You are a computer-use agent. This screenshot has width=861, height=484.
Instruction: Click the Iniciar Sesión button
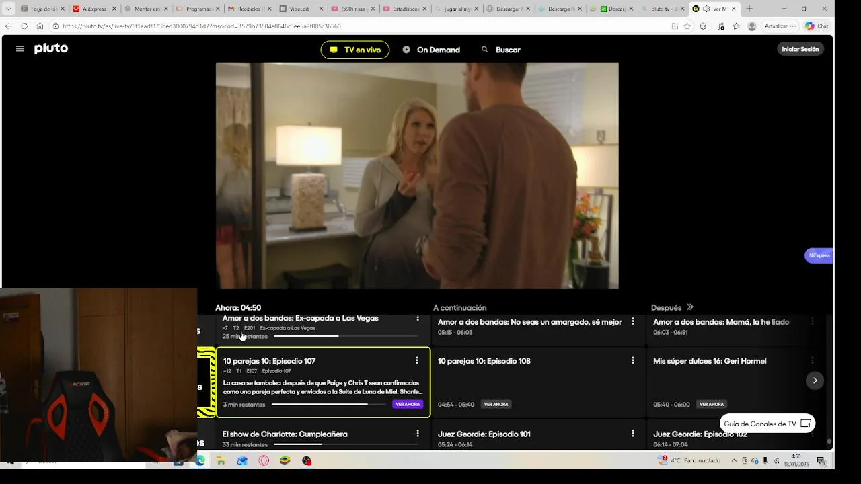pyautogui.click(x=800, y=49)
